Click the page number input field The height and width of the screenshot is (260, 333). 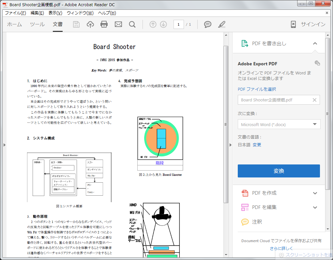pyautogui.click(x=179, y=25)
